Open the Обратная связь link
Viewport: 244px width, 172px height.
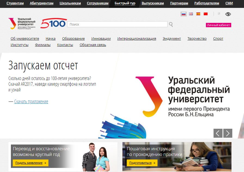[x=93, y=45]
